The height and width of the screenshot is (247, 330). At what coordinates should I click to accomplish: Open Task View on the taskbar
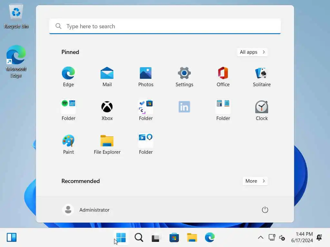(x=156, y=238)
